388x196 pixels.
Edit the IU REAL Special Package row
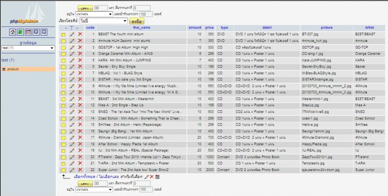[x=72, y=150]
